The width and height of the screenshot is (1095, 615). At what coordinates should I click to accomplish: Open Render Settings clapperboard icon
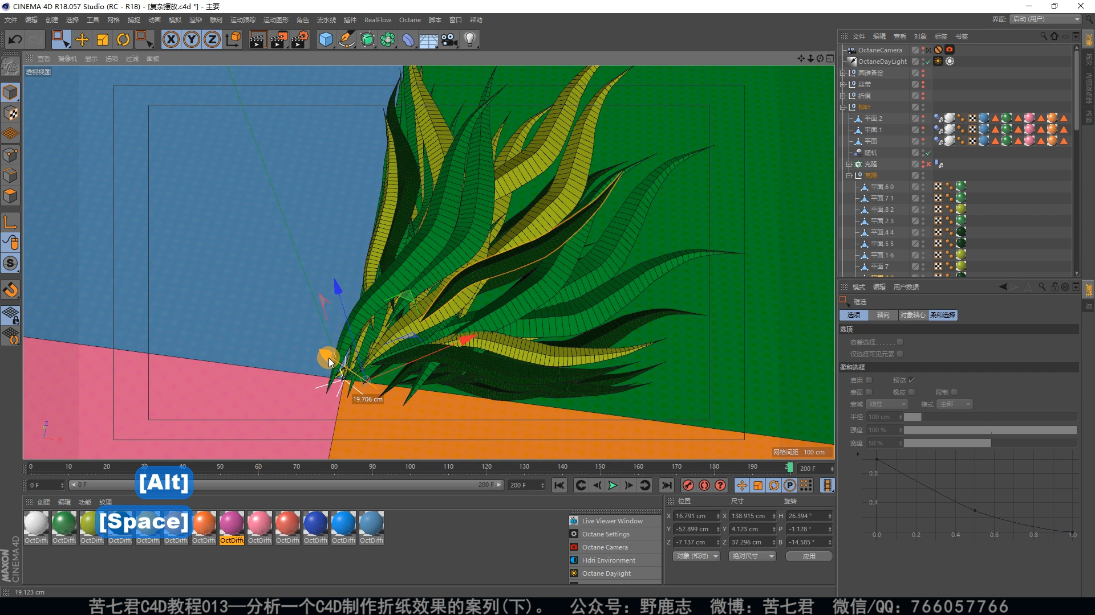pyautogui.click(x=300, y=39)
